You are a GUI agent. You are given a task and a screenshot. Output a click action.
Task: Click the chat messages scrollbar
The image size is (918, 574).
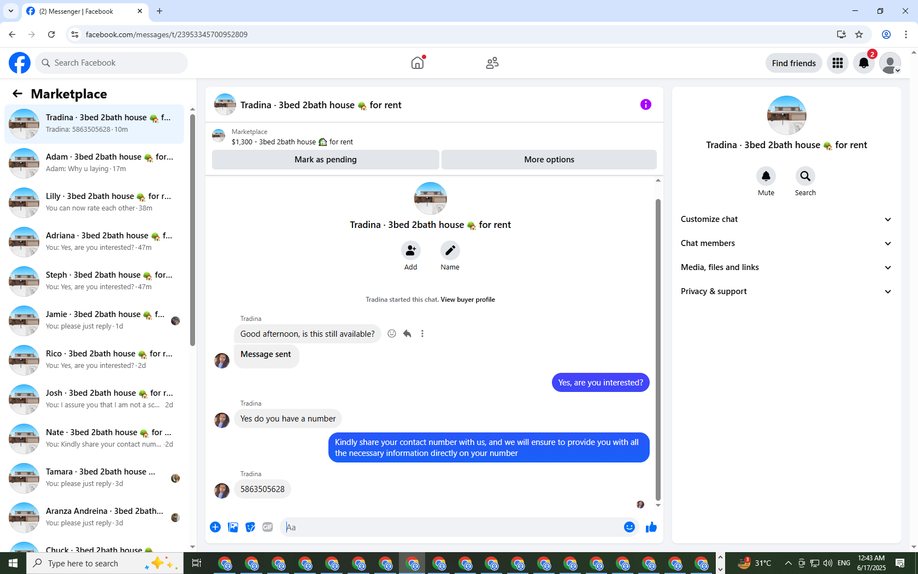coord(658,350)
